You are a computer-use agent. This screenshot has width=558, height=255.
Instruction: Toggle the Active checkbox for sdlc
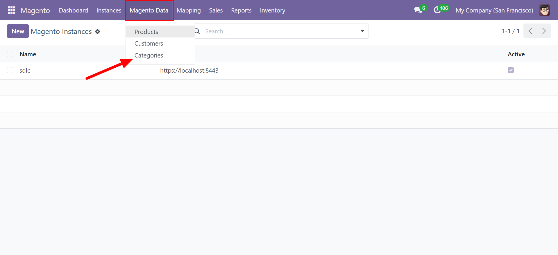tap(511, 70)
